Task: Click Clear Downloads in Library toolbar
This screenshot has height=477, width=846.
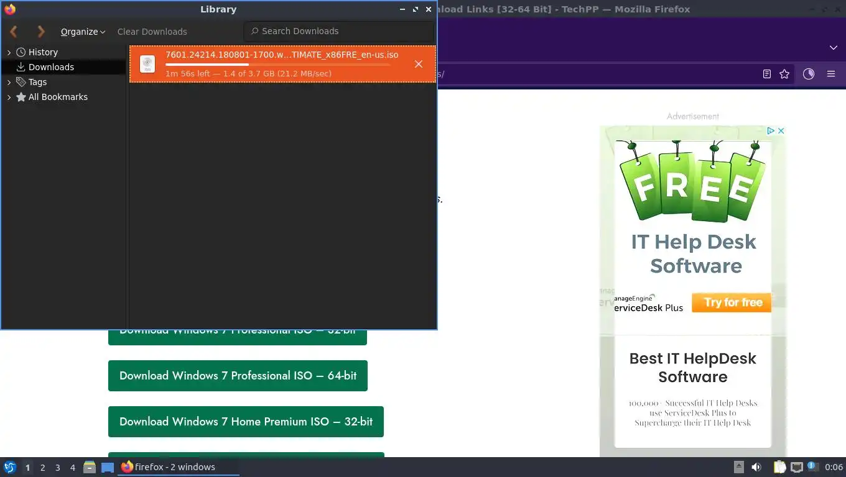Action: [152, 32]
